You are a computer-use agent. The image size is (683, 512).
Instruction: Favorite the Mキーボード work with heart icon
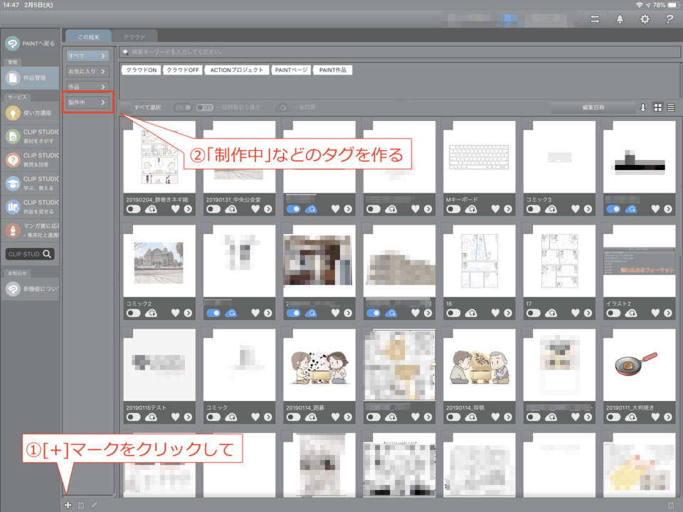[495, 210]
